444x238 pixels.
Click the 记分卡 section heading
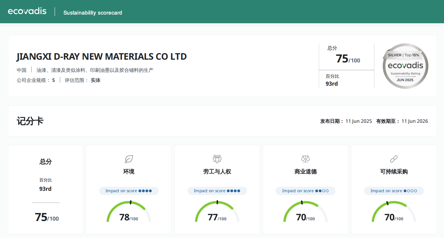[30, 121]
